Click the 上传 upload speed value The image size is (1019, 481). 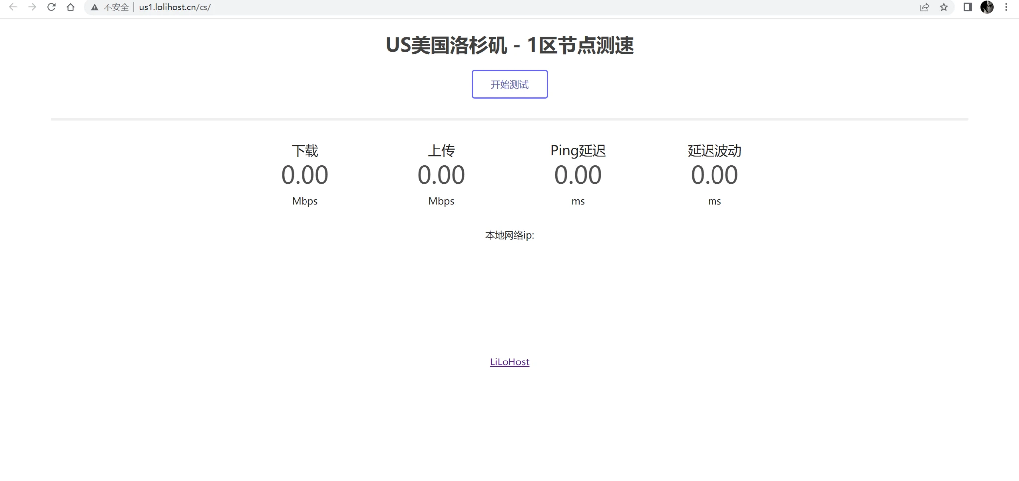[x=441, y=175]
